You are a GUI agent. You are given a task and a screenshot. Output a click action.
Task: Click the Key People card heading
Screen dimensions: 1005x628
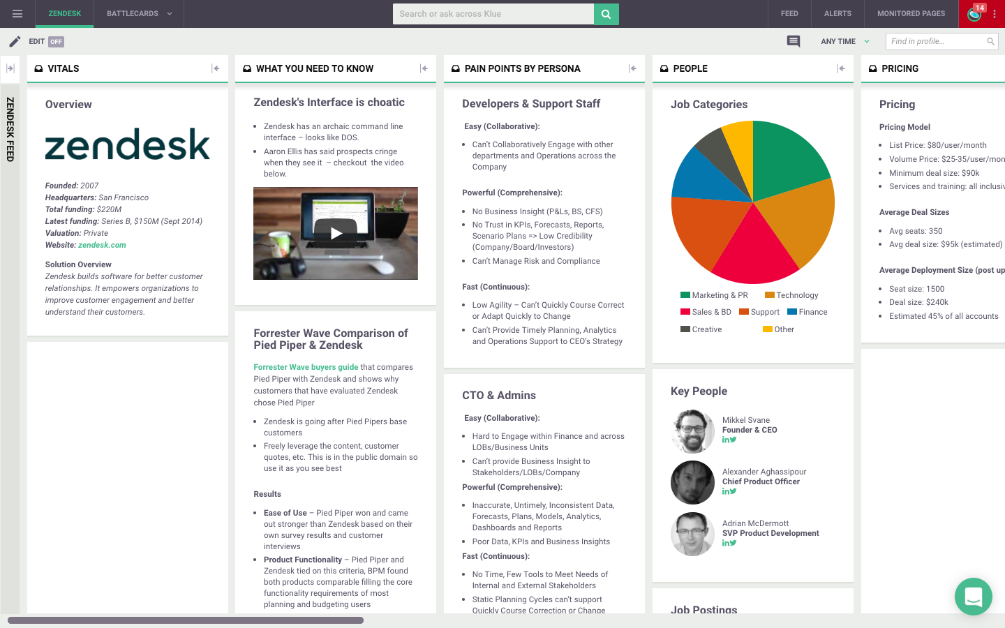[x=699, y=391]
